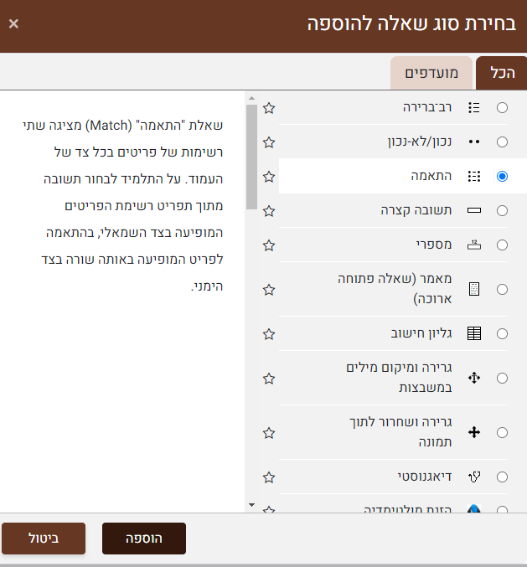The image size is (527, 567).
Task: Click the list scrollbar up arrow
Action: (251, 97)
